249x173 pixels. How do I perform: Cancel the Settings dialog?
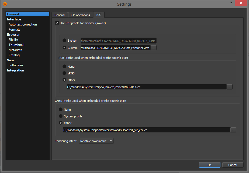(x=233, y=165)
